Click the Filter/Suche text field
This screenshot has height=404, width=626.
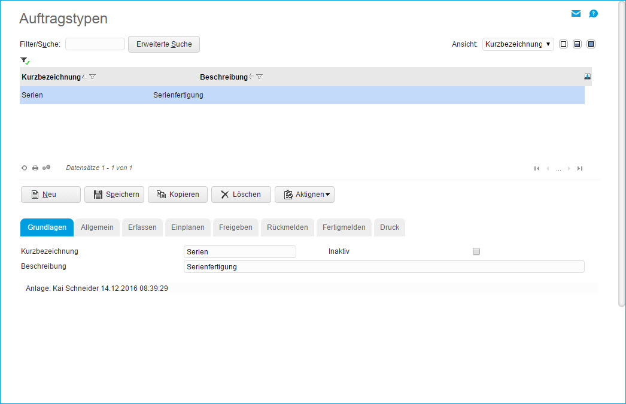[95, 44]
